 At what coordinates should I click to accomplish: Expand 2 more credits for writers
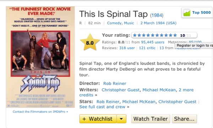(x=136, y=93)
